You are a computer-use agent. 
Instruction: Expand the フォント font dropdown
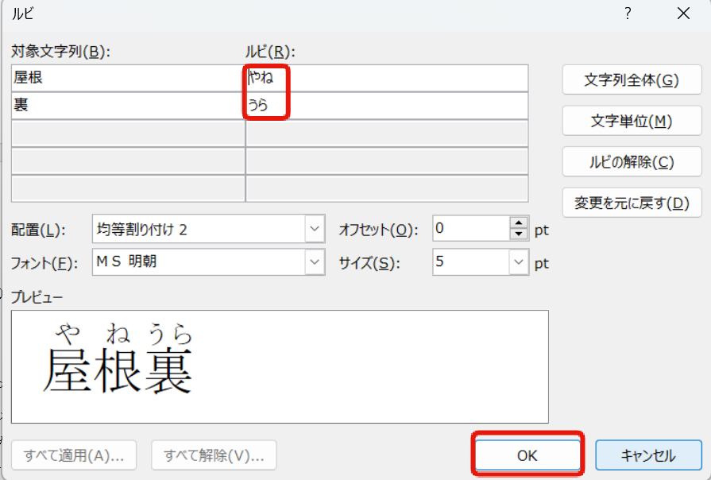click(315, 261)
